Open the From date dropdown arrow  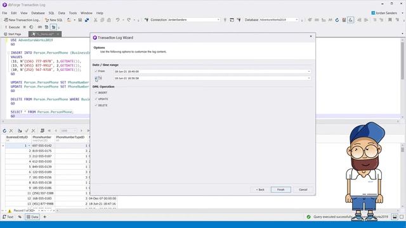pyautogui.click(x=309, y=72)
